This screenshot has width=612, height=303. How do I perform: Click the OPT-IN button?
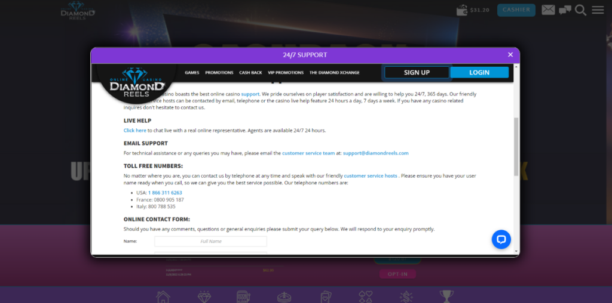pos(397,274)
